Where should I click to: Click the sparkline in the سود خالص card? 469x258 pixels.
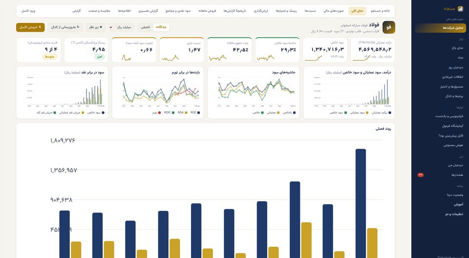(x=314, y=58)
